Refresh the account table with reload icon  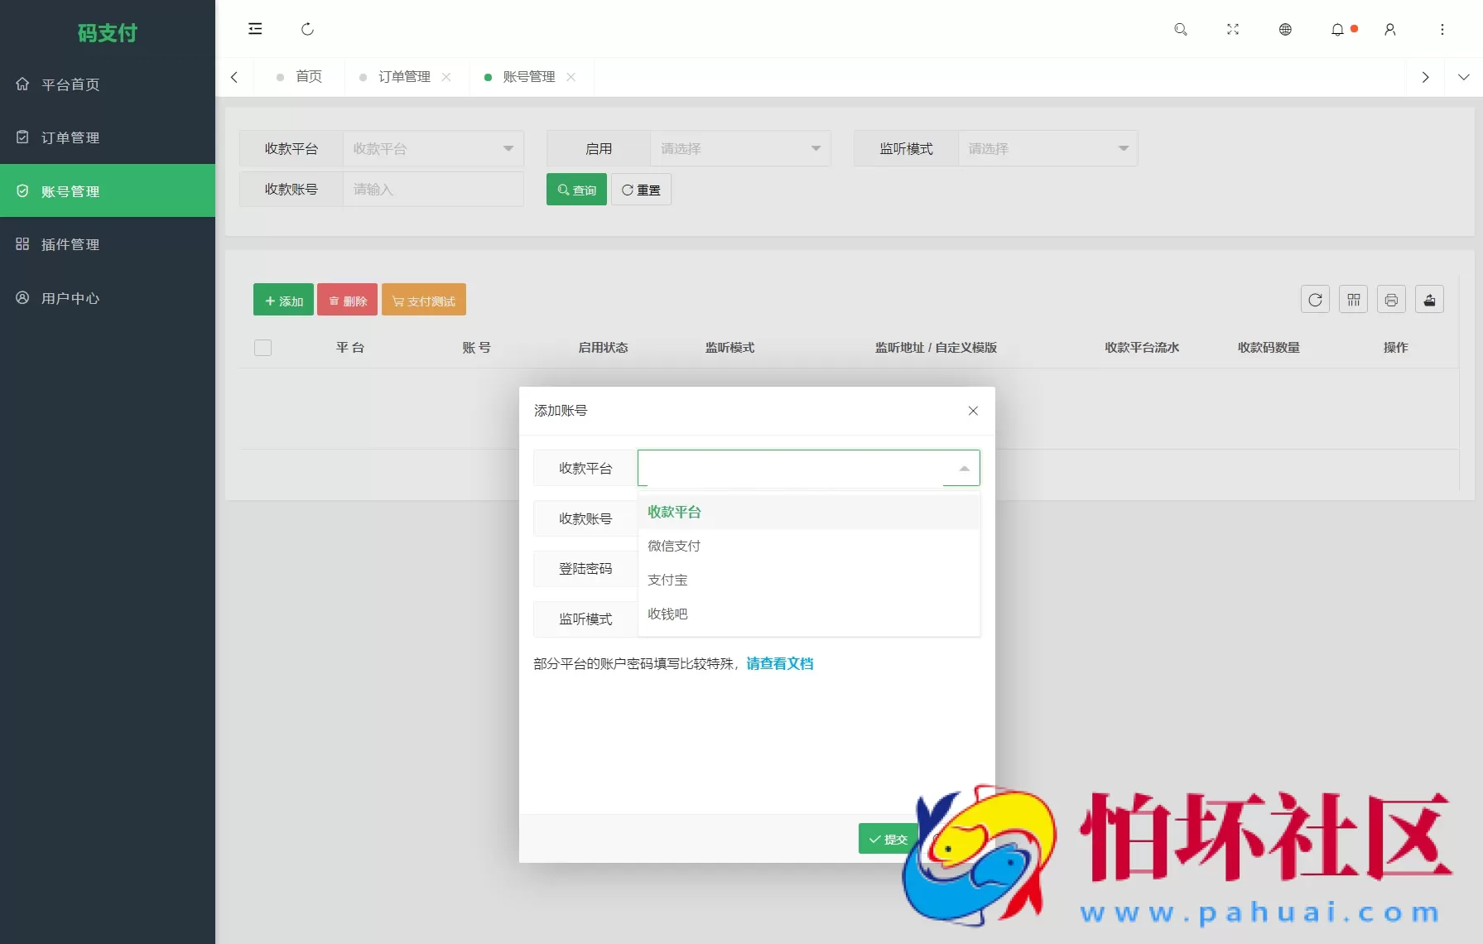pyautogui.click(x=1315, y=299)
